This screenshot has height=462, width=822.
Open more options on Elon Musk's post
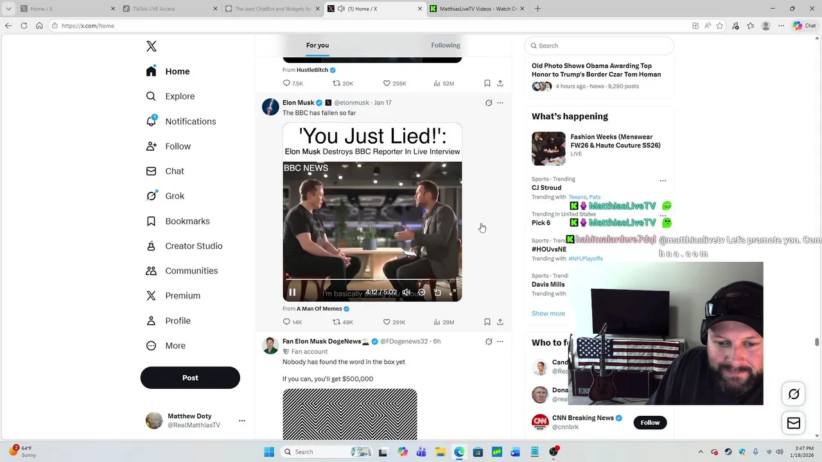click(500, 103)
